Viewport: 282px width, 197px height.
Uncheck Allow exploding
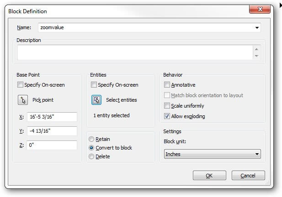tap(167, 116)
